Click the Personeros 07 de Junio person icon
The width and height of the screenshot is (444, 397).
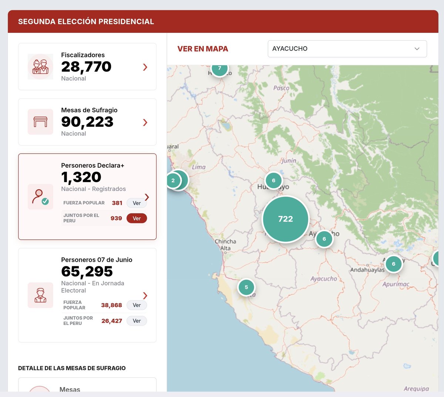pyautogui.click(x=40, y=295)
